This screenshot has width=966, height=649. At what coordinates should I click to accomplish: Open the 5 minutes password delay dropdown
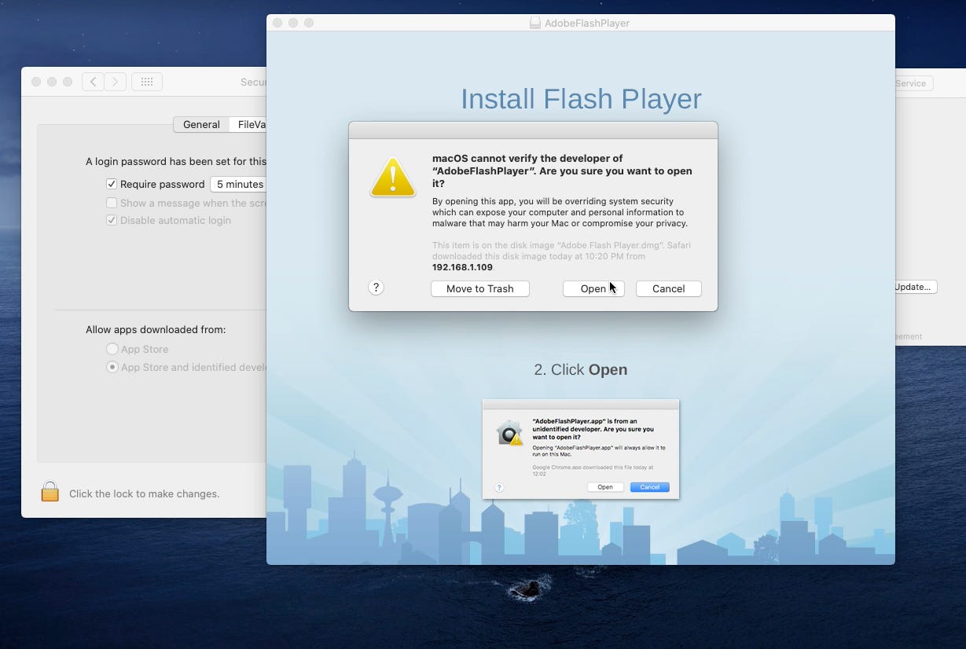pyautogui.click(x=238, y=184)
